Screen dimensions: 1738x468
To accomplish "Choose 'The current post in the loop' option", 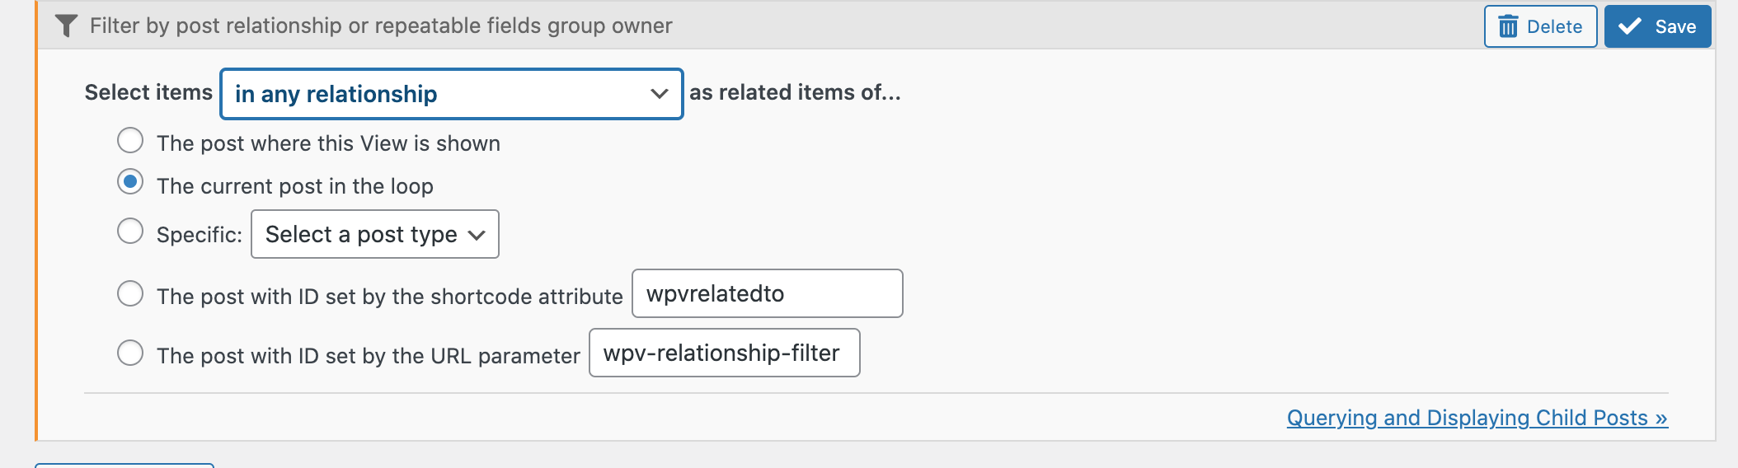I will tap(130, 182).
